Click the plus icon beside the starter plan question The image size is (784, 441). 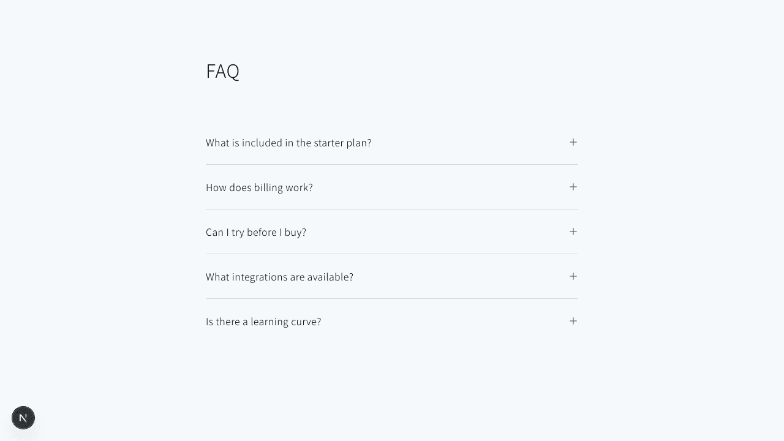coord(573,142)
